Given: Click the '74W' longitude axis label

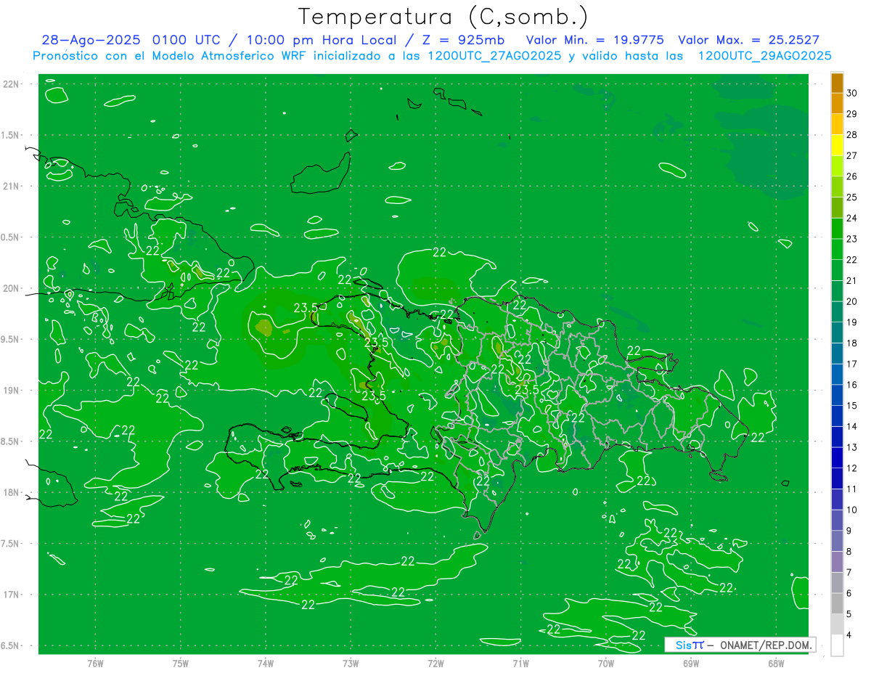Looking at the screenshot, I should pyautogui.click(x=266, y=664).
